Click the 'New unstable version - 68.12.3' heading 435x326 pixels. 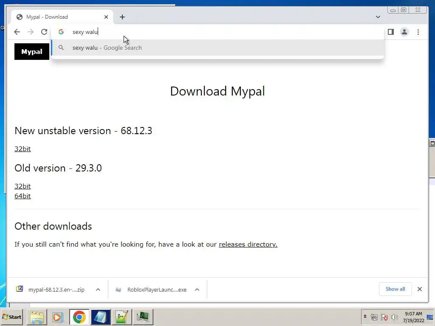[83, 131]
